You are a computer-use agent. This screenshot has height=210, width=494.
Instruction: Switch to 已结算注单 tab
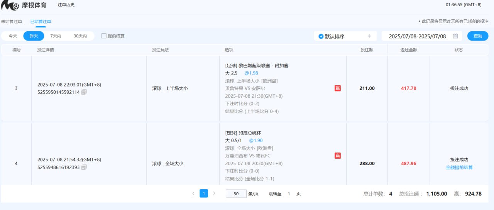41,22
